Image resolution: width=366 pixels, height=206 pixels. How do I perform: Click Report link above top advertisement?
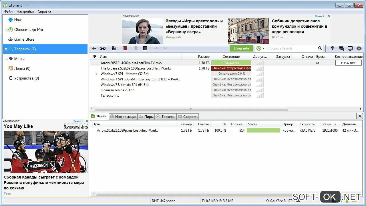coord(319,16)
